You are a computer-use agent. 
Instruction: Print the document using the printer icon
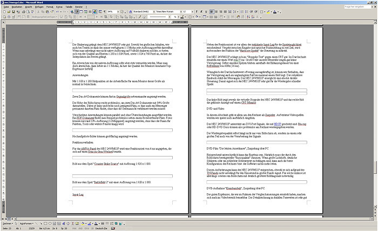tap(24, 11)
